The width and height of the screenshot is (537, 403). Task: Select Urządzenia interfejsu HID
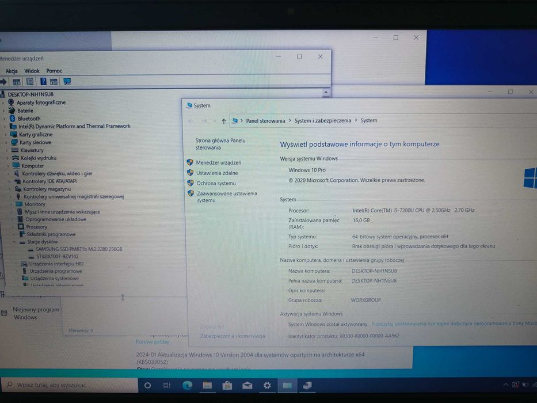click(x=56, y=264)
